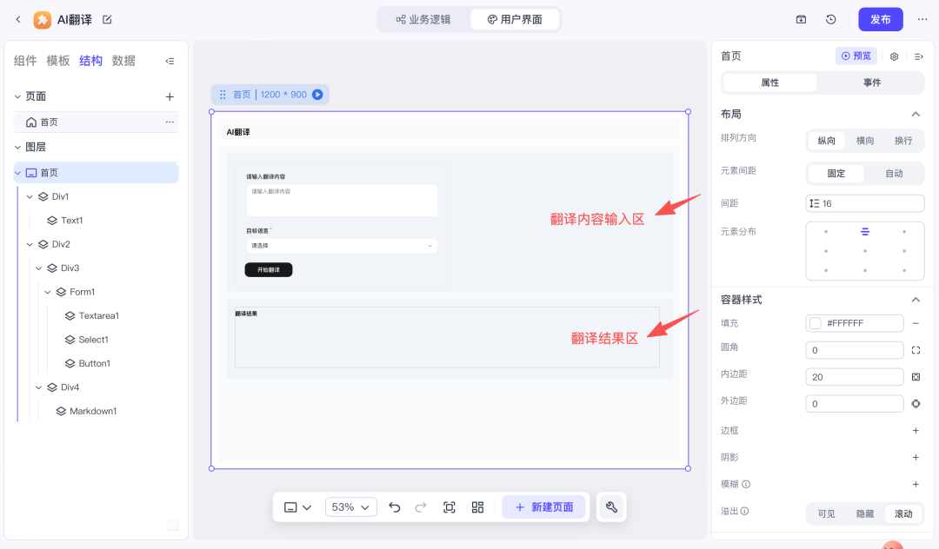
Task: Click the edit icon beside AI翻译 title
Action: click(x=107, y=19)
